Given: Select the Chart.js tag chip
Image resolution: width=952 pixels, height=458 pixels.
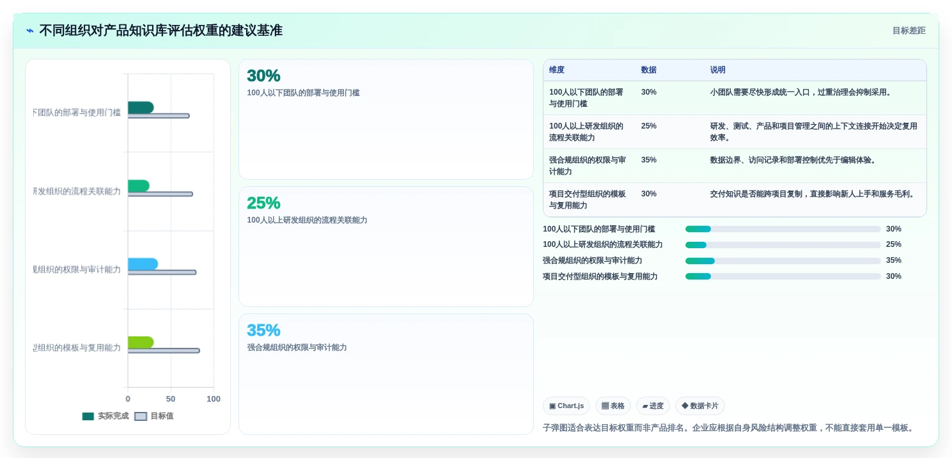Looking at the screenshot, I should 566,406.
